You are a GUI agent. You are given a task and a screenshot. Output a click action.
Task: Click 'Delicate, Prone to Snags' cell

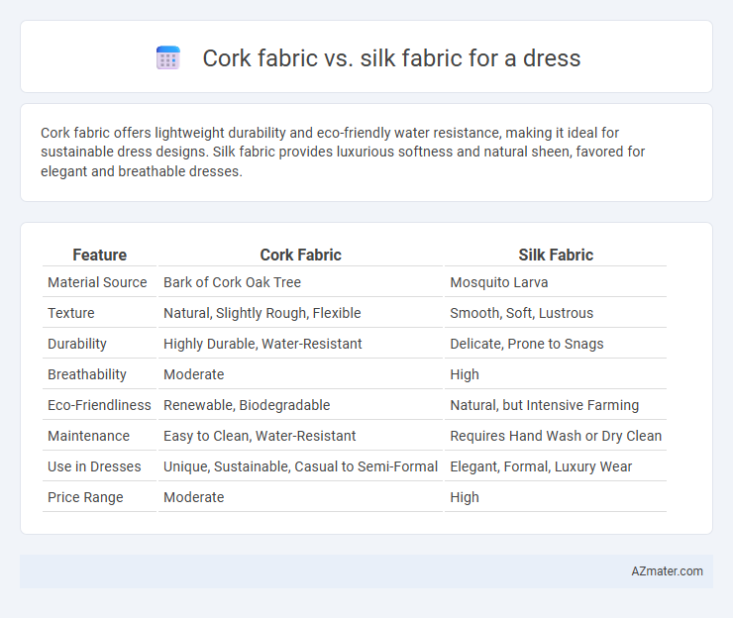[x=526, y=344]
